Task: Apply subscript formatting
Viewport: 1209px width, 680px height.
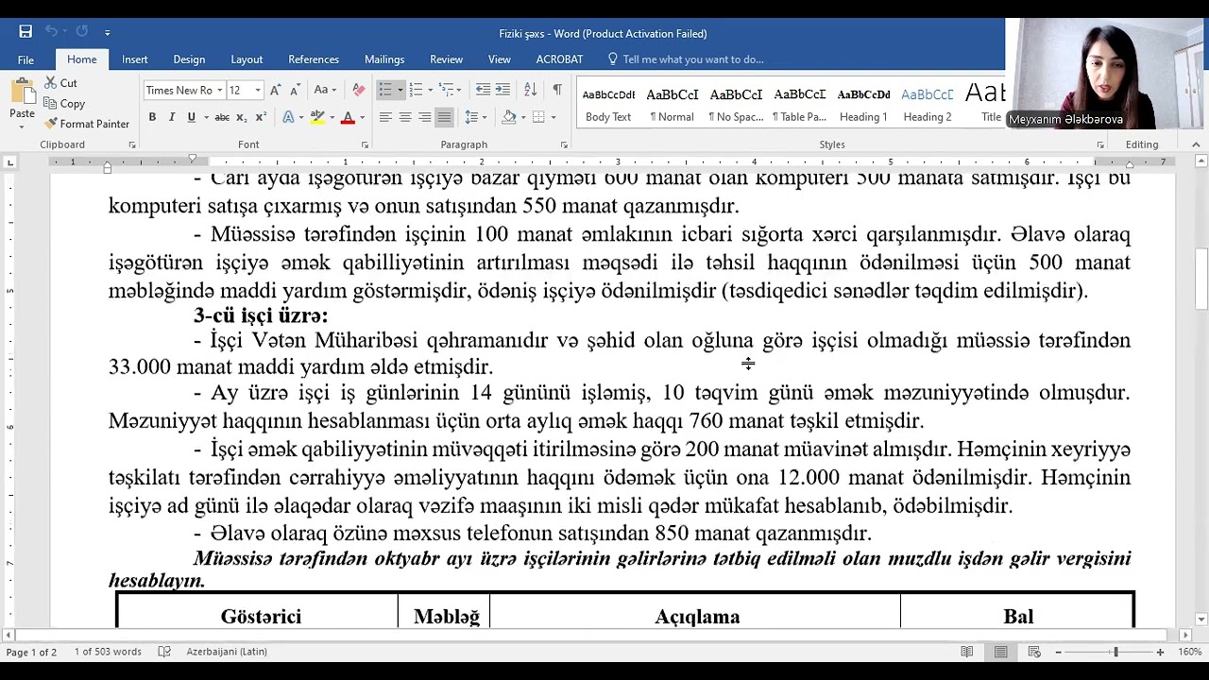Action: click(241, 117)
